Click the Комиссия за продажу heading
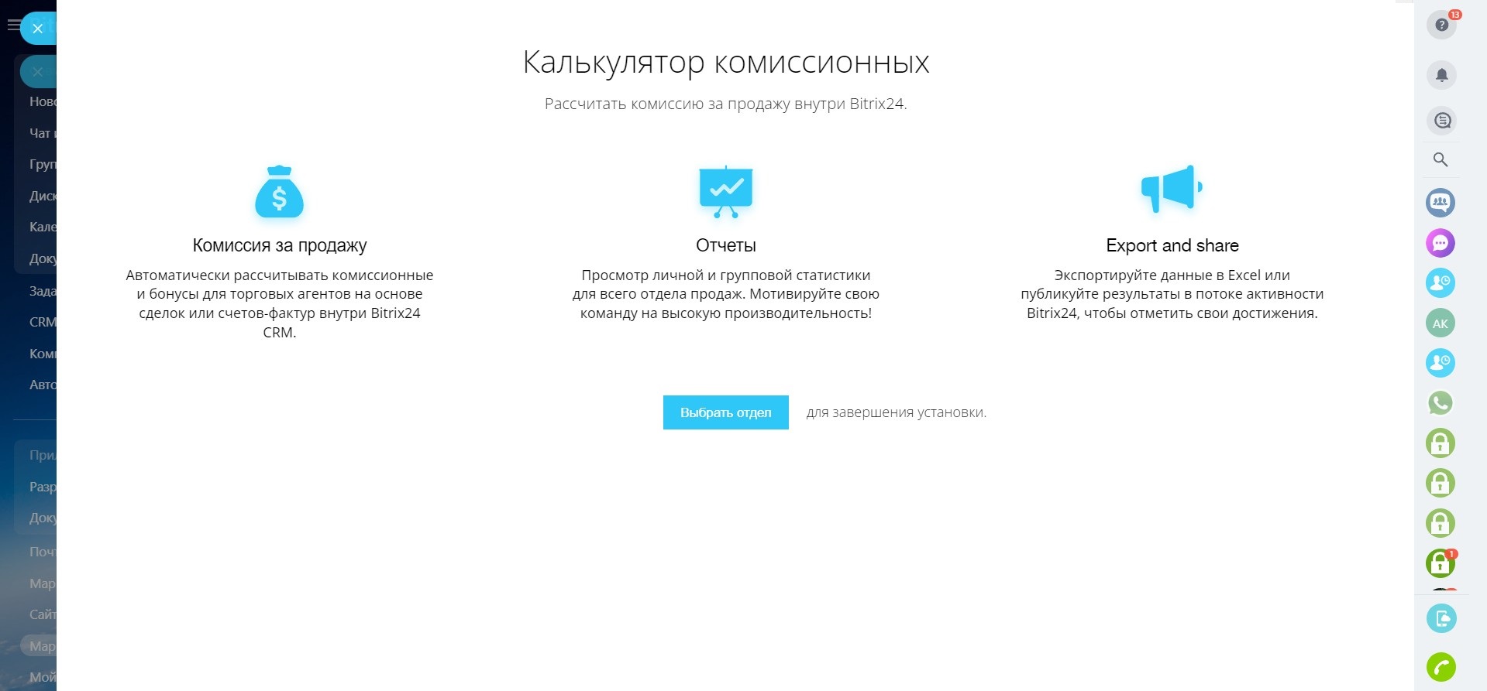The image size is (1487, 691). (280, 245)
